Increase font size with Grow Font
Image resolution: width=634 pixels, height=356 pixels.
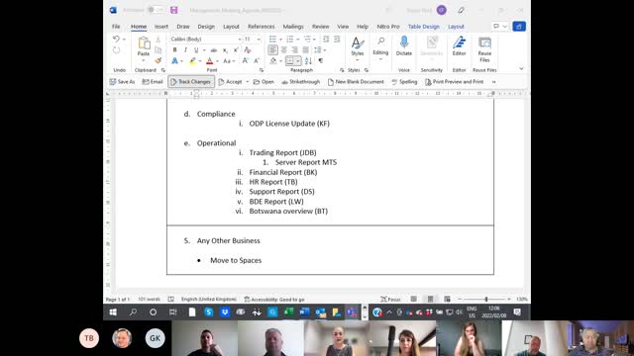[x=246, y=61]
